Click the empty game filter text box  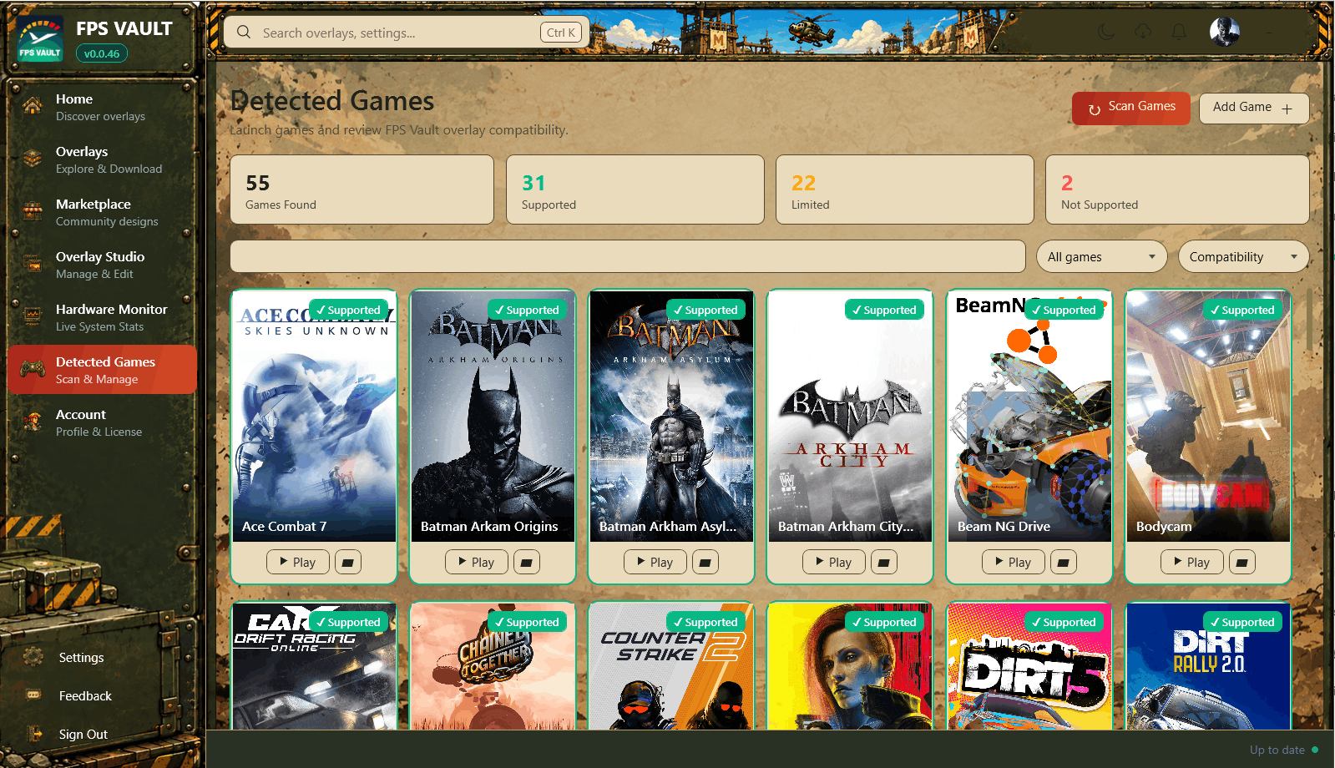pyautogui.click(x=628, y=256)
